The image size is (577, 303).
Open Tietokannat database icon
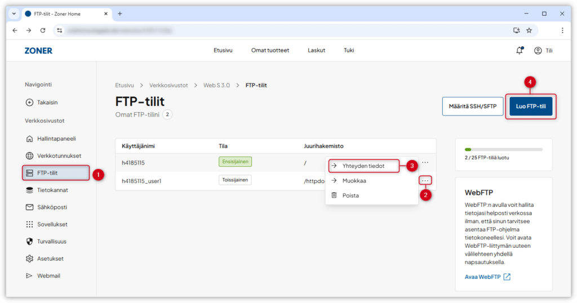(30, 190)
